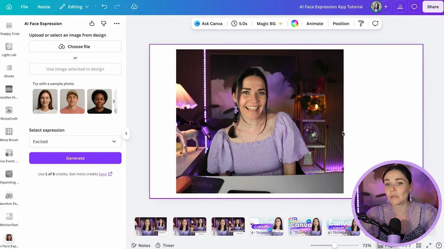Select page 2 thumbnail
Screen dimensions: 444x249
tap(189, 227)
